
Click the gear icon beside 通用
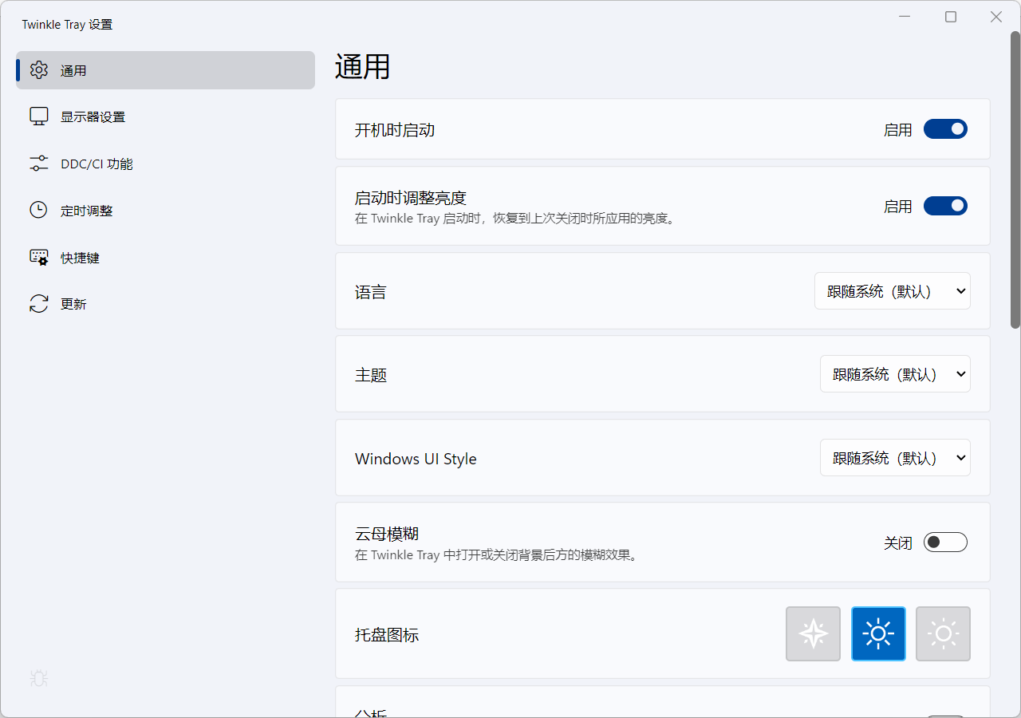click(x=39, y=70)
